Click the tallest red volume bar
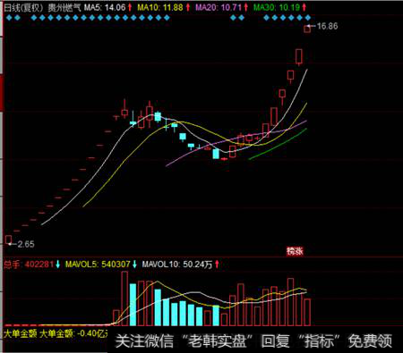The image size is (403, 353). point(124,298)
